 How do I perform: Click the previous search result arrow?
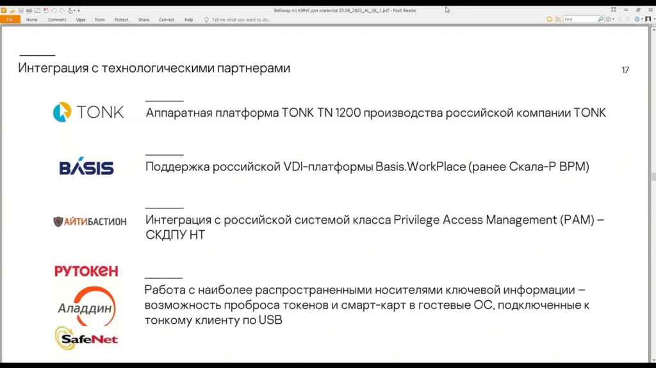(x=619, y=19)
